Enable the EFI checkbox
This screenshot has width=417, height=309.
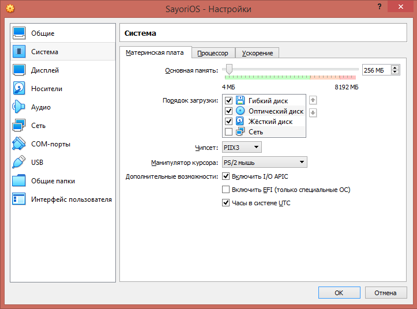point(226,190)
